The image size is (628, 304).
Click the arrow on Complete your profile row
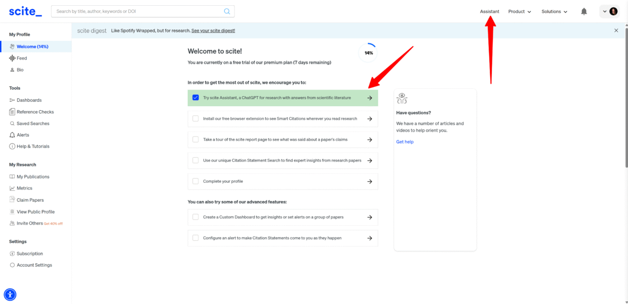369,181
